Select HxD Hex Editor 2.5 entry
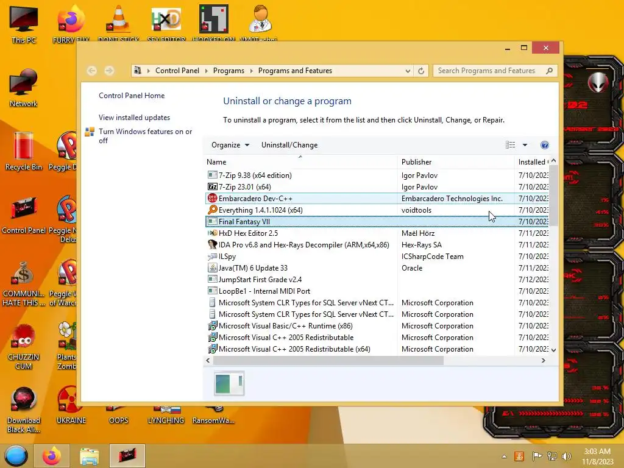Viewport: 624px width, 468px height. tap(377, 233)
